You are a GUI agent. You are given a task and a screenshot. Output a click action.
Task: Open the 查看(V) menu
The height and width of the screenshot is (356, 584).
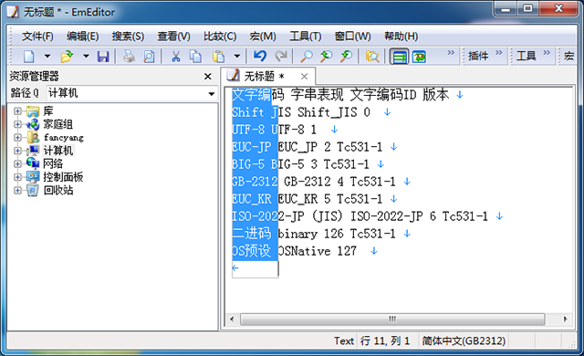pyautogui.click(x=173, y=37)
